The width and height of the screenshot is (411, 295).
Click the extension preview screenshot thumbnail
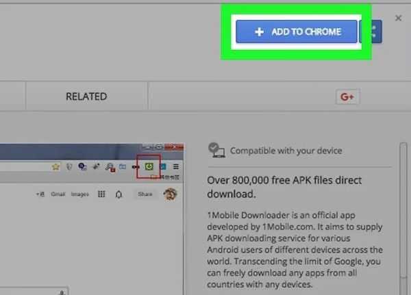pos(92,219)
